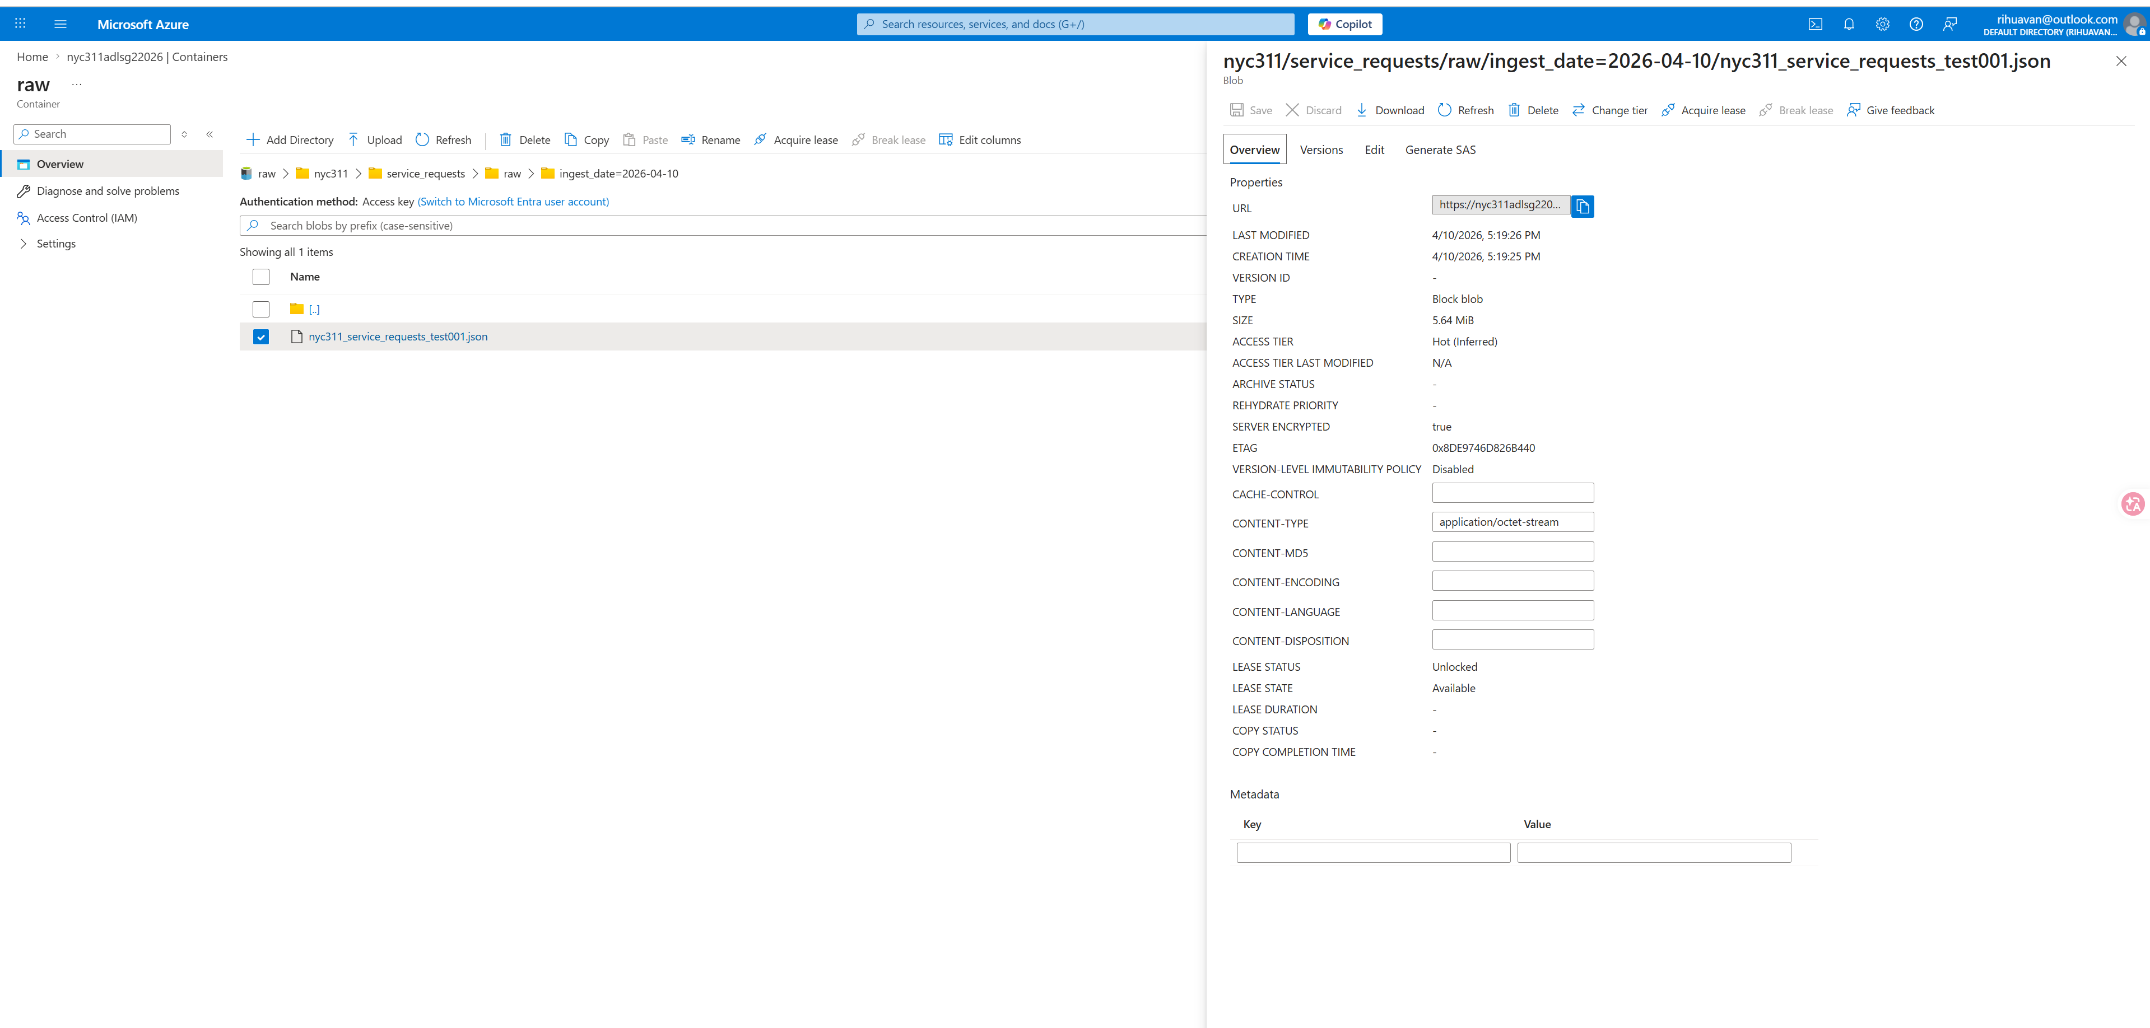Switch to the Versions tab
The height and width of the screenshot is (1028, 2150).
pos(1320,150)
